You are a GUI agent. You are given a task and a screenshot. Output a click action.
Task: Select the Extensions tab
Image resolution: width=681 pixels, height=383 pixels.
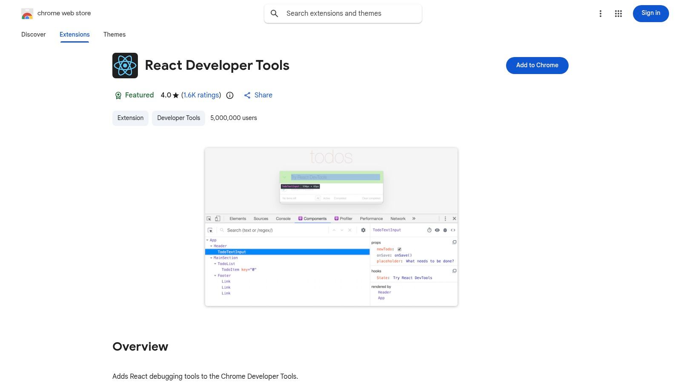(74, 34)
